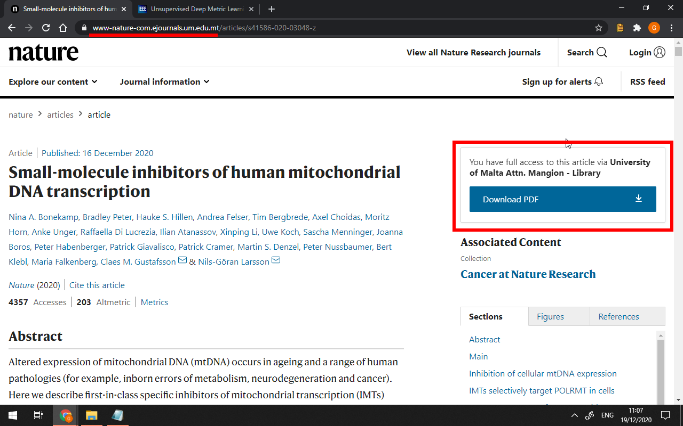Viewport: 683px width, 426px height.
Task: Click Login in the Nature header
Action: (x=647, y=52)
